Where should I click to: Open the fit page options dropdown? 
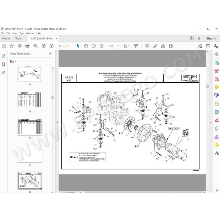point(127,46)
